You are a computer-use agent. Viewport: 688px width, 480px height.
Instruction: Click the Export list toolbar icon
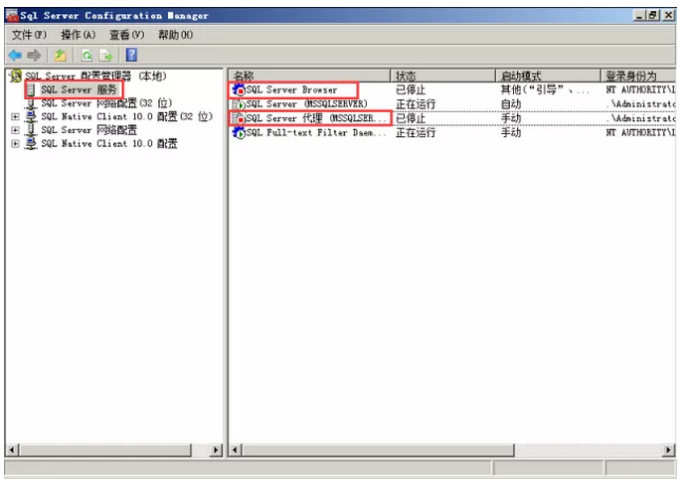click(105, 56)
